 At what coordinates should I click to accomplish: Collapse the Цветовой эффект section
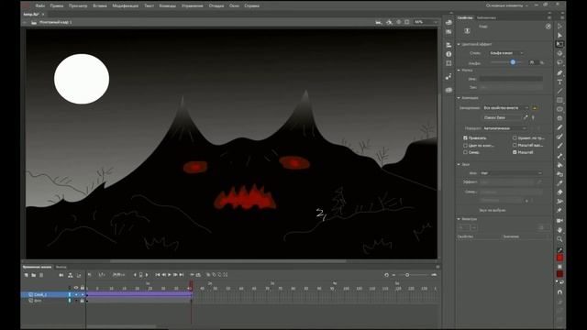[x=459, y=44]
